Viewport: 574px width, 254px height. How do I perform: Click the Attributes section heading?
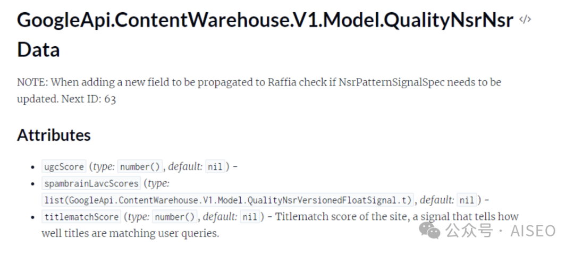coord(54,135)
